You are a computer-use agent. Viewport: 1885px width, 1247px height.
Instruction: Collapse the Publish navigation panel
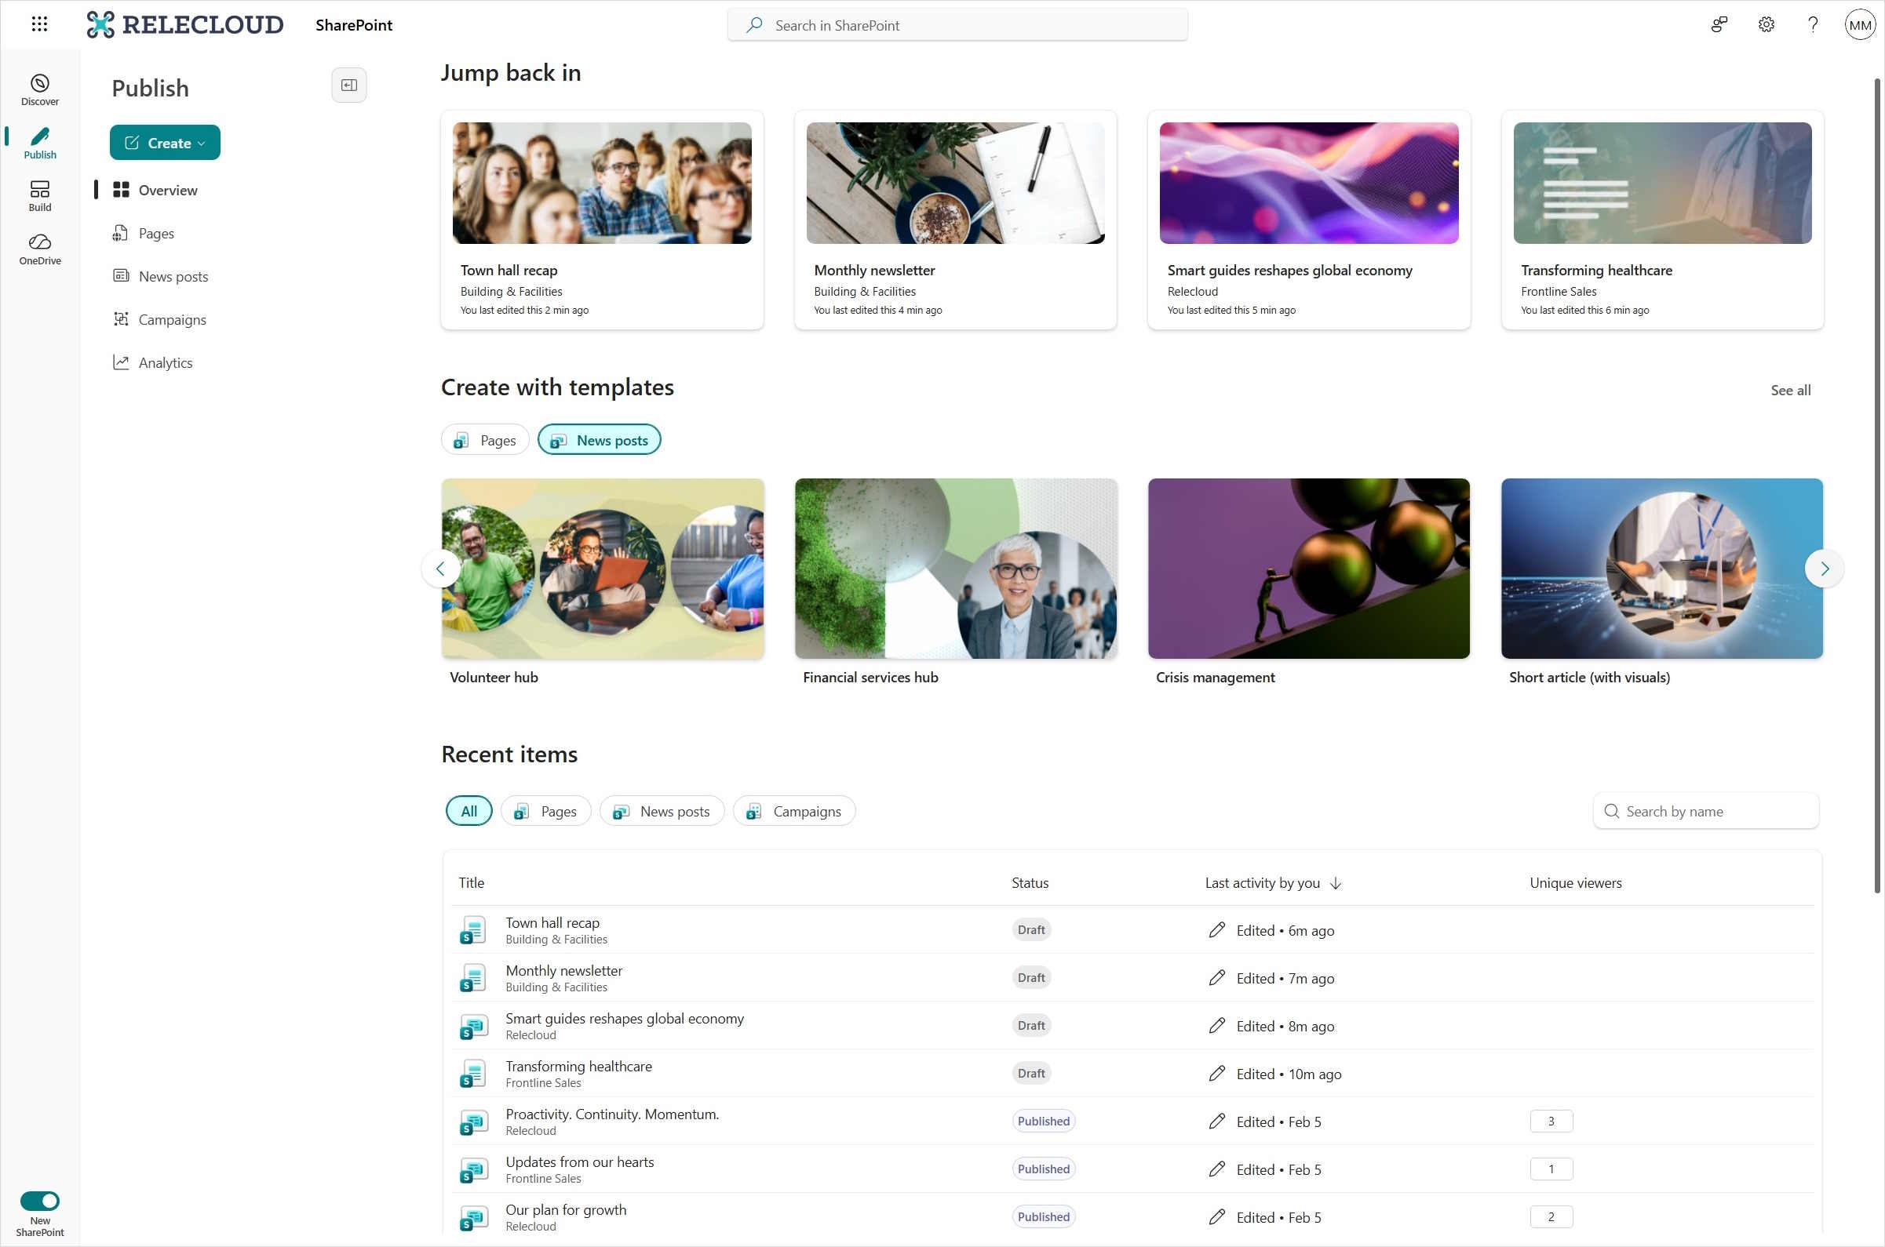348,84
